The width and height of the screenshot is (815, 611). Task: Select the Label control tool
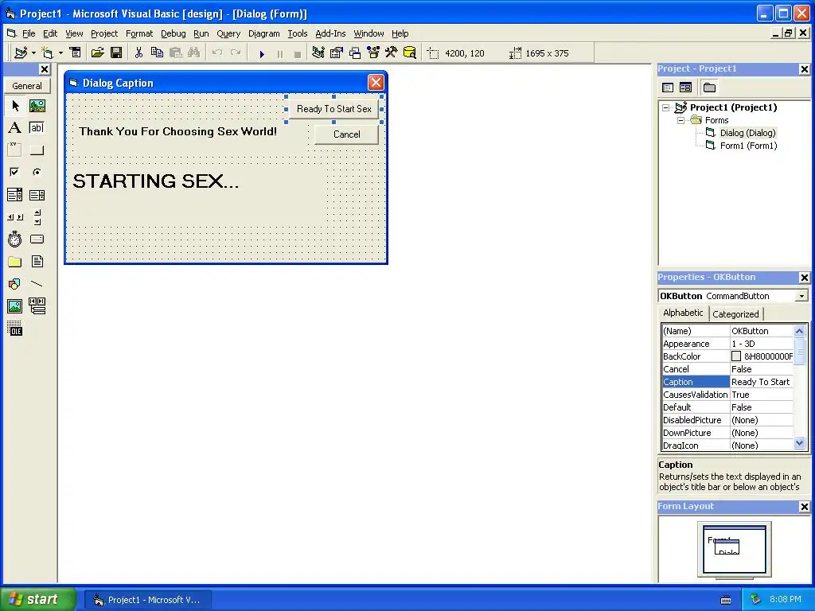[x=15, y=128]
